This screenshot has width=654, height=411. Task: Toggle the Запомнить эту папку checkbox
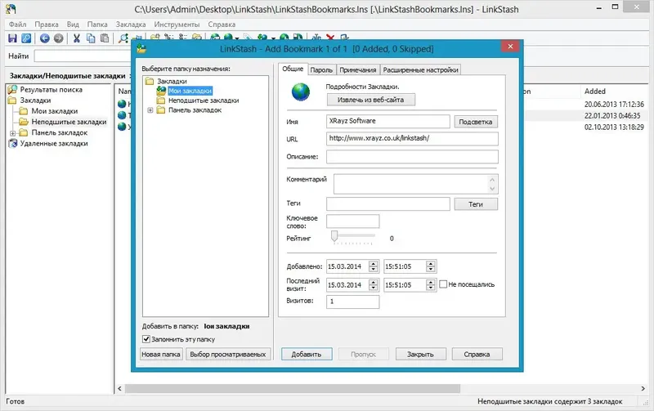(x=146, y=339)
